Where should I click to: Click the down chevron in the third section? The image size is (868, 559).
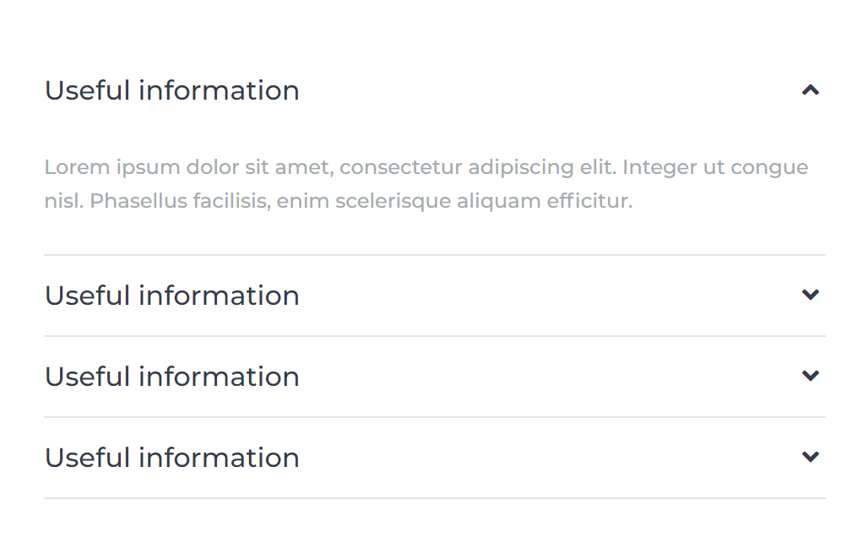(811, 376)
